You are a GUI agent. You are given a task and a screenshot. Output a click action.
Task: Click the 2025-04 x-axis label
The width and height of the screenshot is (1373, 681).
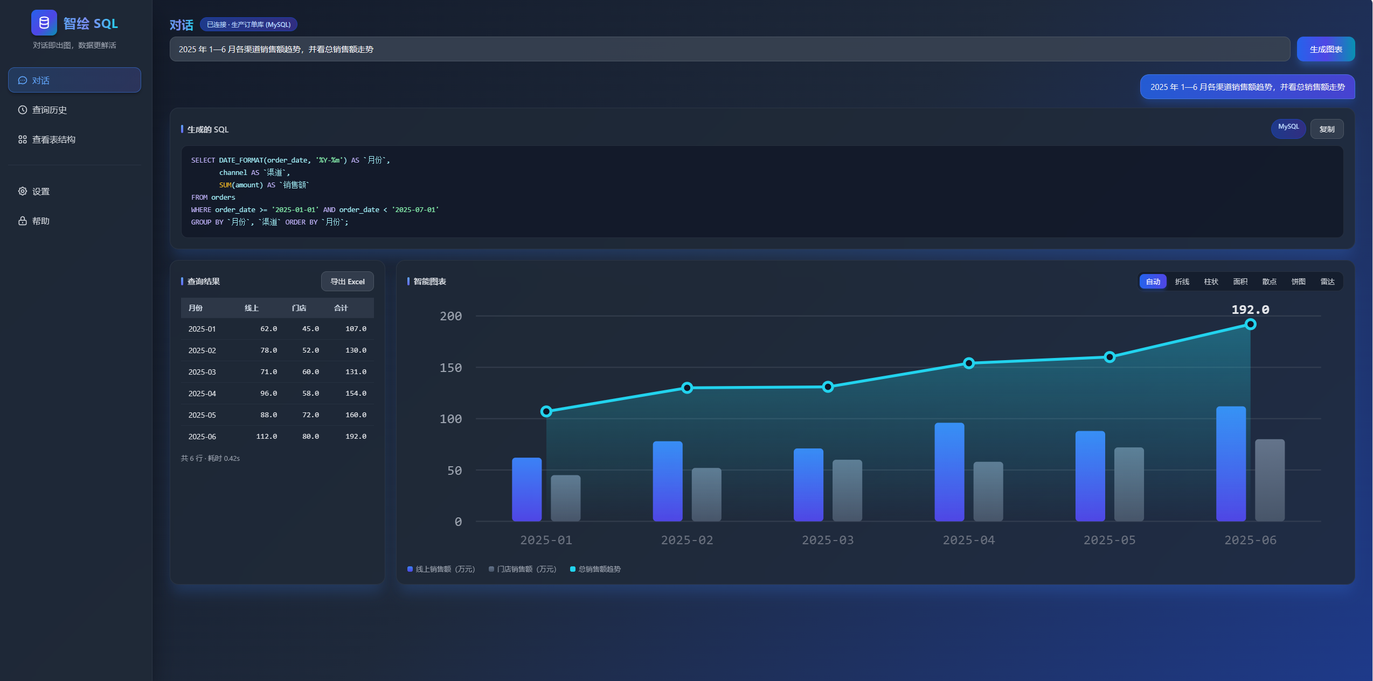[968, 540]
